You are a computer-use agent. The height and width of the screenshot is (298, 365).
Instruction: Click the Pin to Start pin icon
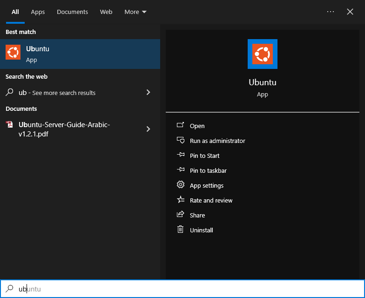(181, 155)
